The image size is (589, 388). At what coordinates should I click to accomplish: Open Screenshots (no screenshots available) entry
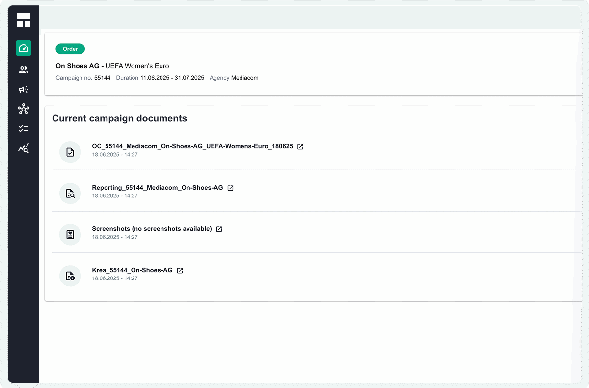coord(152,229)
